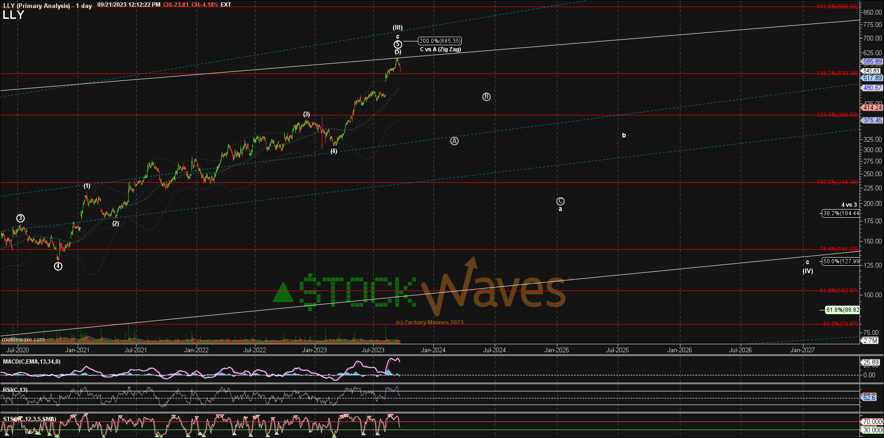Viewport: 884px width, 438px height.
Task: Select the (5) wave label below circled 5
Action: click(x=398, y=52)
